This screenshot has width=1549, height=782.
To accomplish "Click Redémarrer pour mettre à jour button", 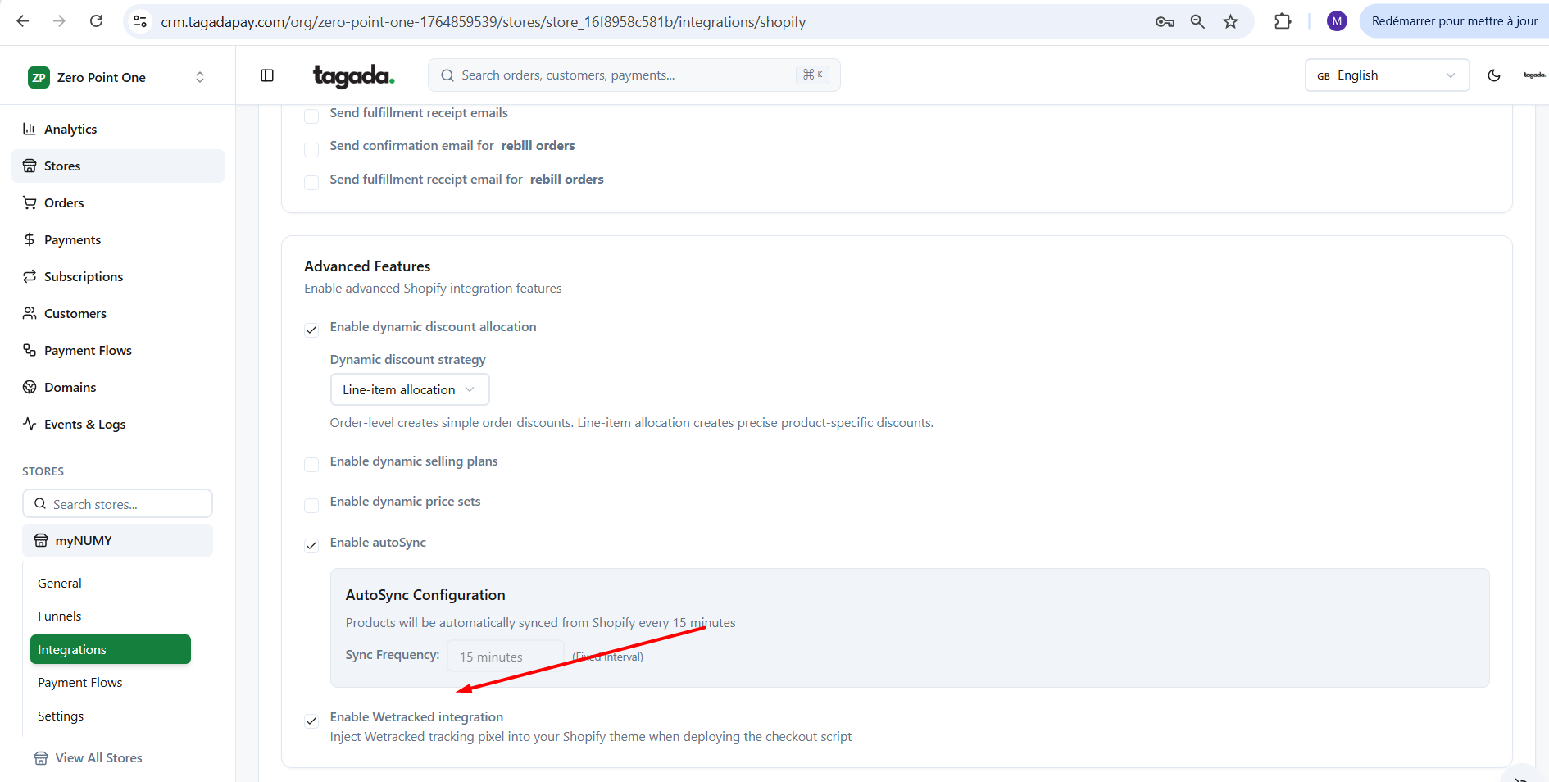I will [1454, 21].
